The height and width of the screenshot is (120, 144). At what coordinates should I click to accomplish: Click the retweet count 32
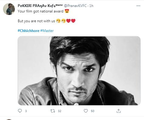60,111
